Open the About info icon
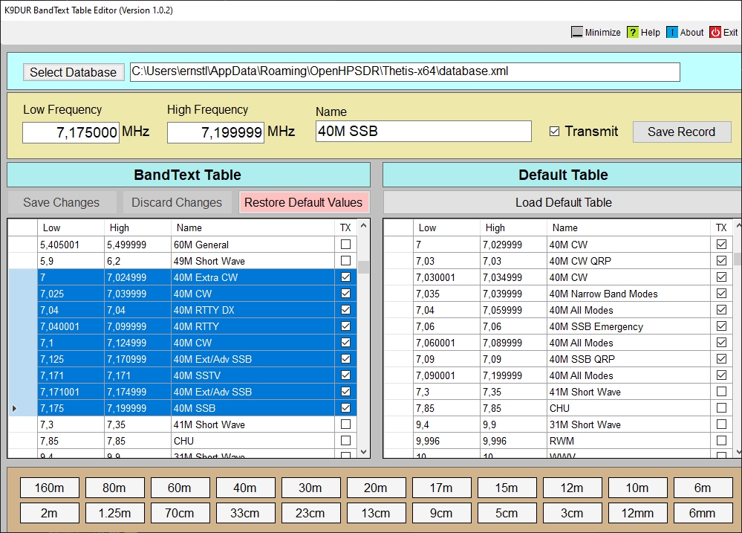 pyautogui.click(x=672, y=33)
